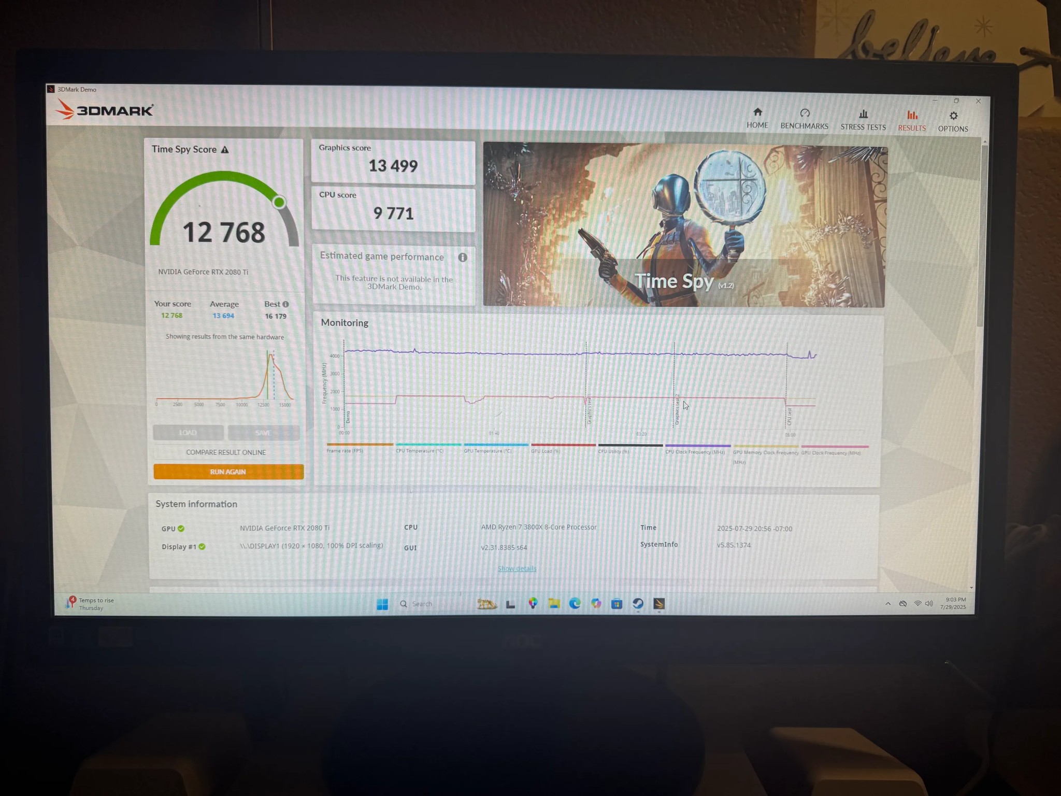Image resolution: width=1061 pixels, height=796 pixels.
Task: Click the greyed SAVE button
Action: point(263,433)
